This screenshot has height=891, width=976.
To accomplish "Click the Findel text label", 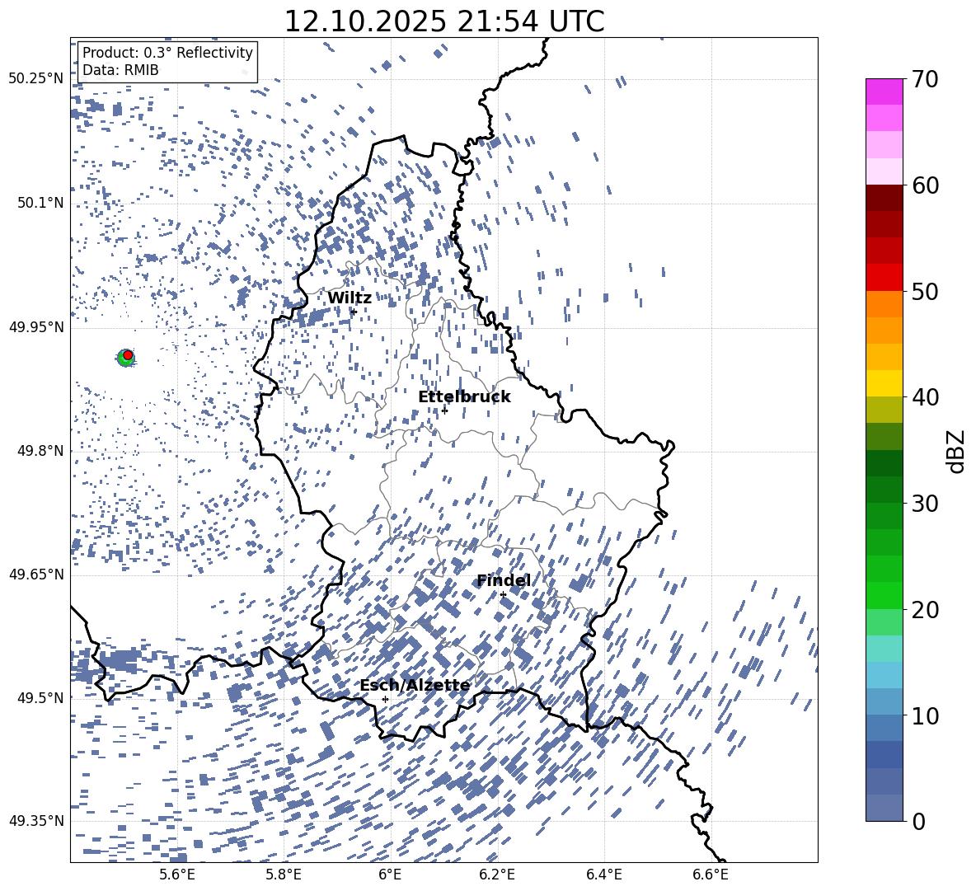I will pyautogui.click(x=503, y=581).
